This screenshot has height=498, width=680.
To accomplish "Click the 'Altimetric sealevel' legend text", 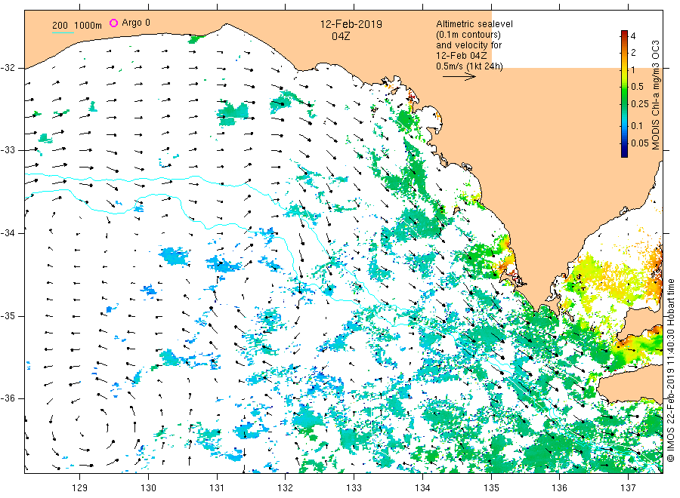I will click(474, 24).
